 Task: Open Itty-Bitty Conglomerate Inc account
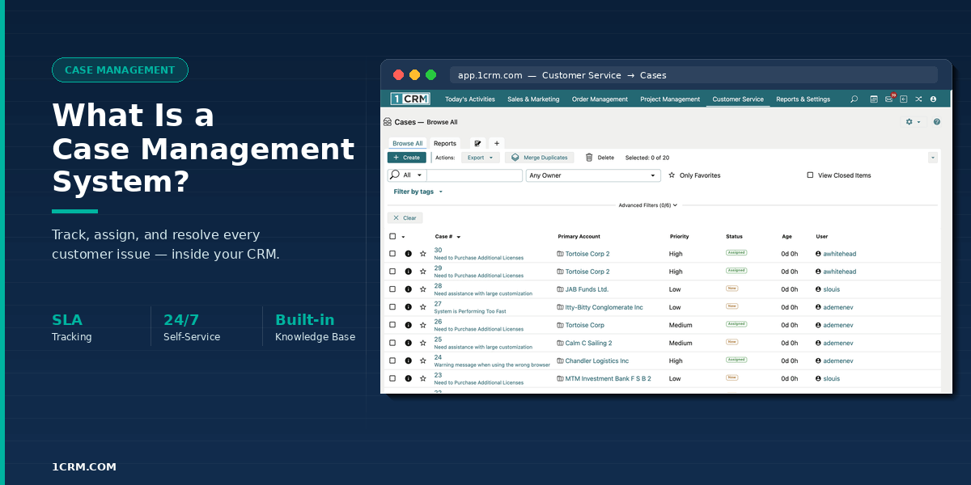tap(604, 307)
